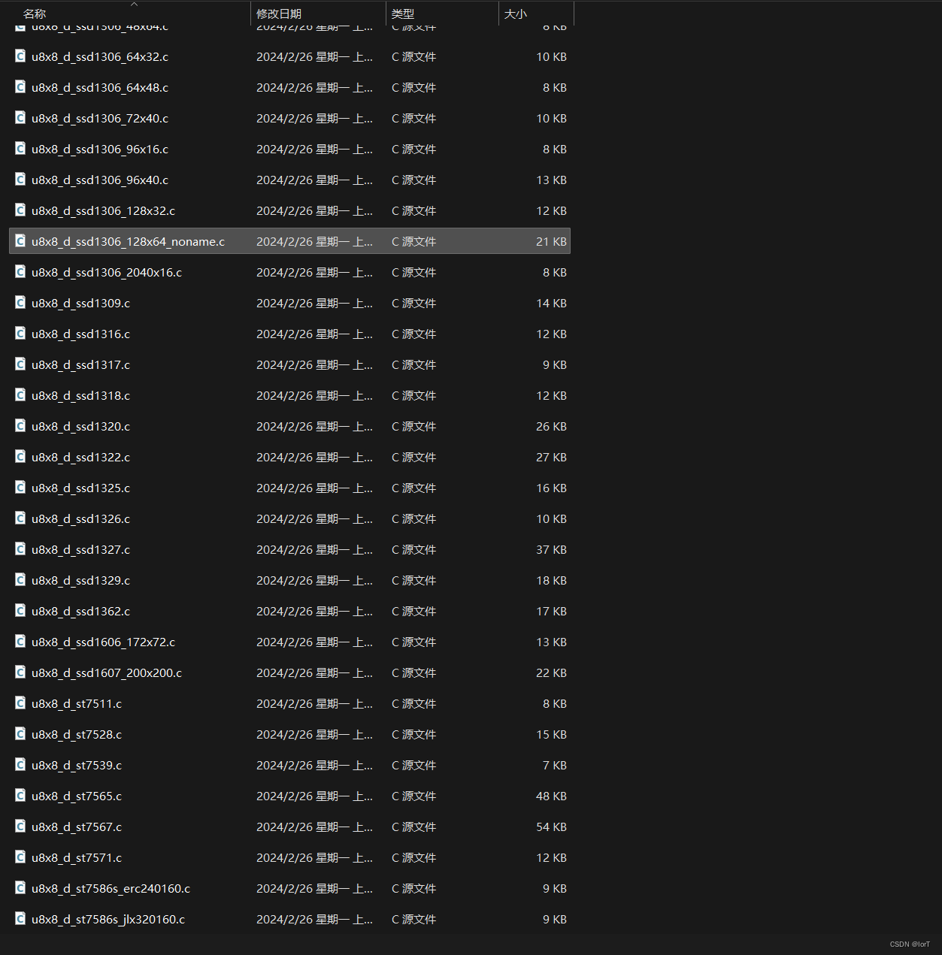The image size is (942, 955).
Task: Click the file icon of u8x8_d_ssd1607_200x200.c
Action: 20,672
